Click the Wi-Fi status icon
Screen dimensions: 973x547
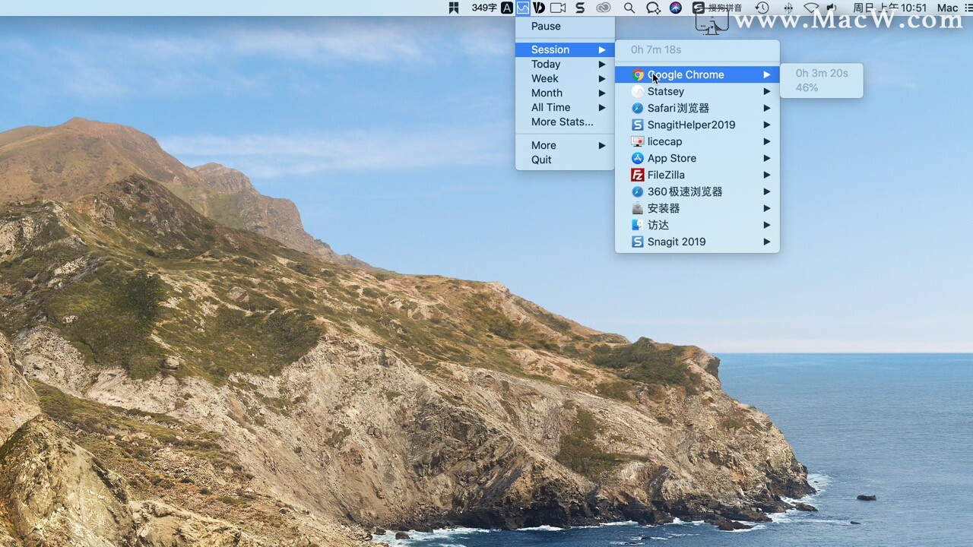coord(811,8)
